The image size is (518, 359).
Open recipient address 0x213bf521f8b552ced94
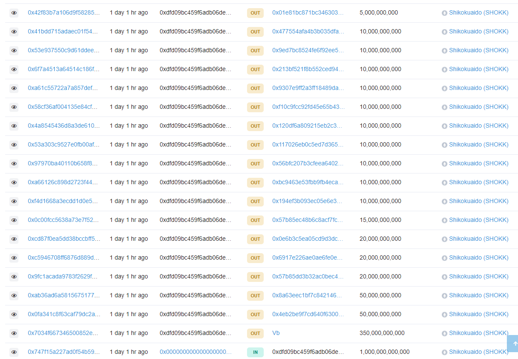pos(308,69)
